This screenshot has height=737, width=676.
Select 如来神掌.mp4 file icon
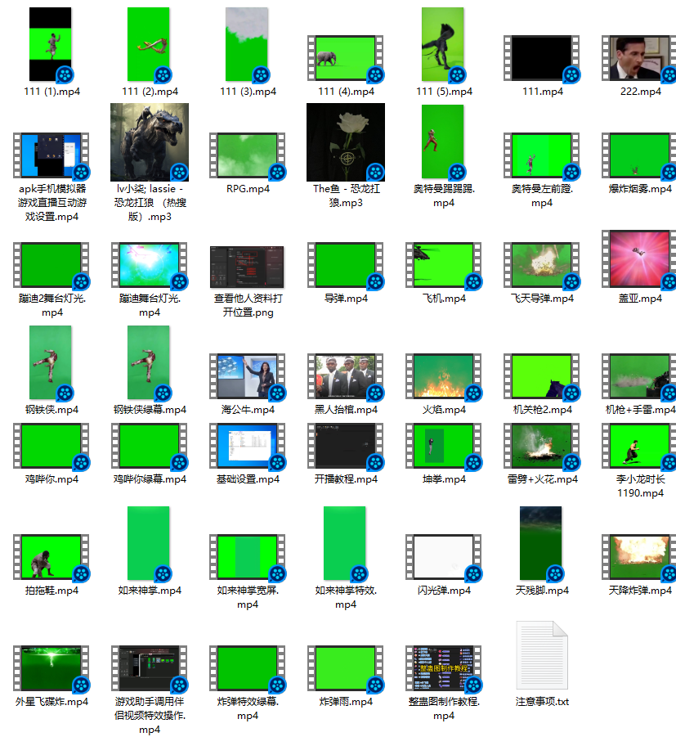[149, 543]
